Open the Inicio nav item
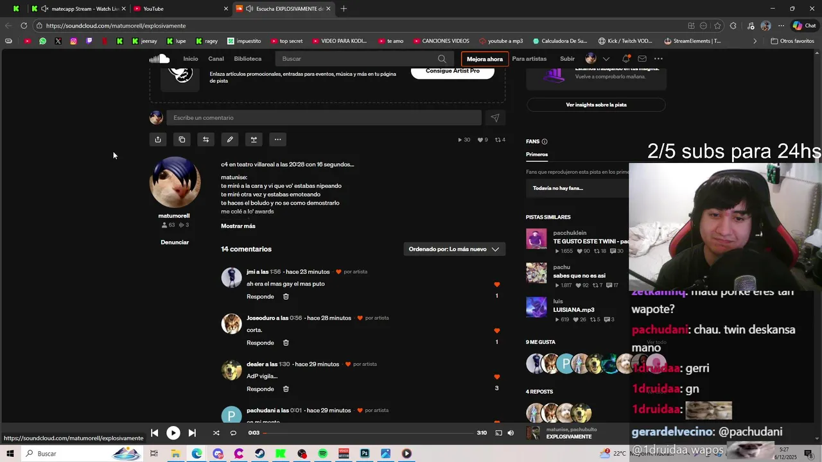 coord(191,58)
